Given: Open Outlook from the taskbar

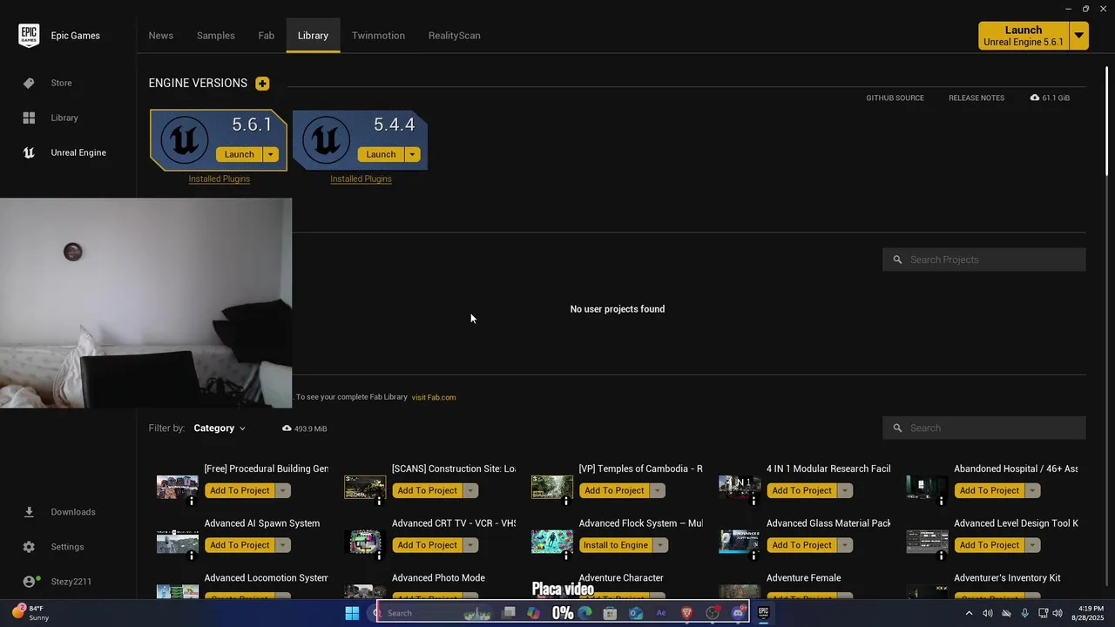Looking at the screenshot, I should (636, 613).
